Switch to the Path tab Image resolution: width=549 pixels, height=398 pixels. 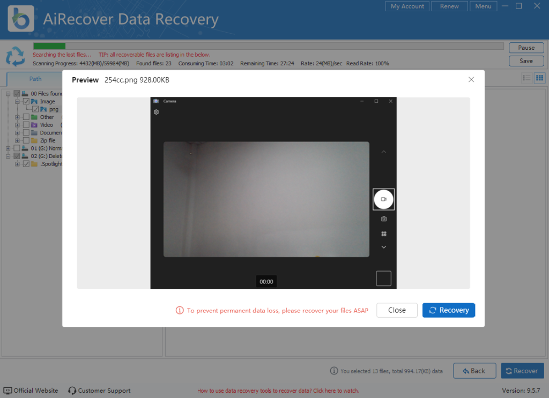[x=35, y=78]
